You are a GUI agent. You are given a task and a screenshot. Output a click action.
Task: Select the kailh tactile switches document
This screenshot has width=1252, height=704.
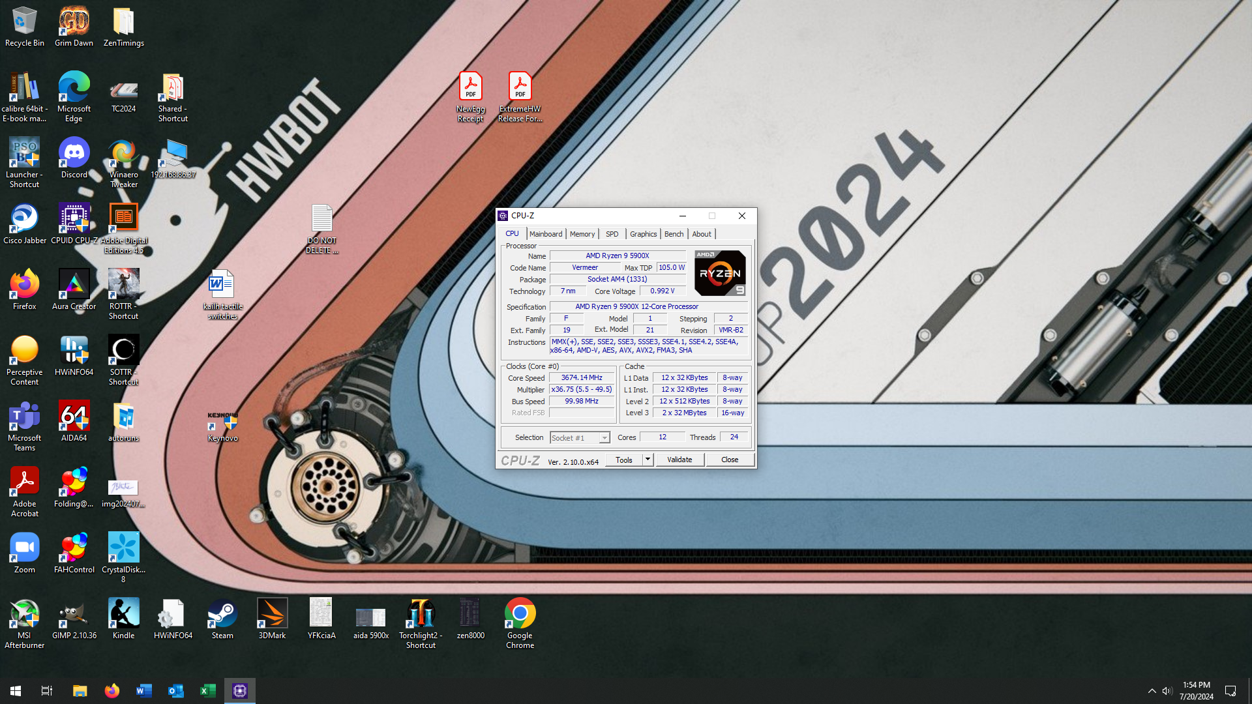pyautogui.click(x=222, y=294)
